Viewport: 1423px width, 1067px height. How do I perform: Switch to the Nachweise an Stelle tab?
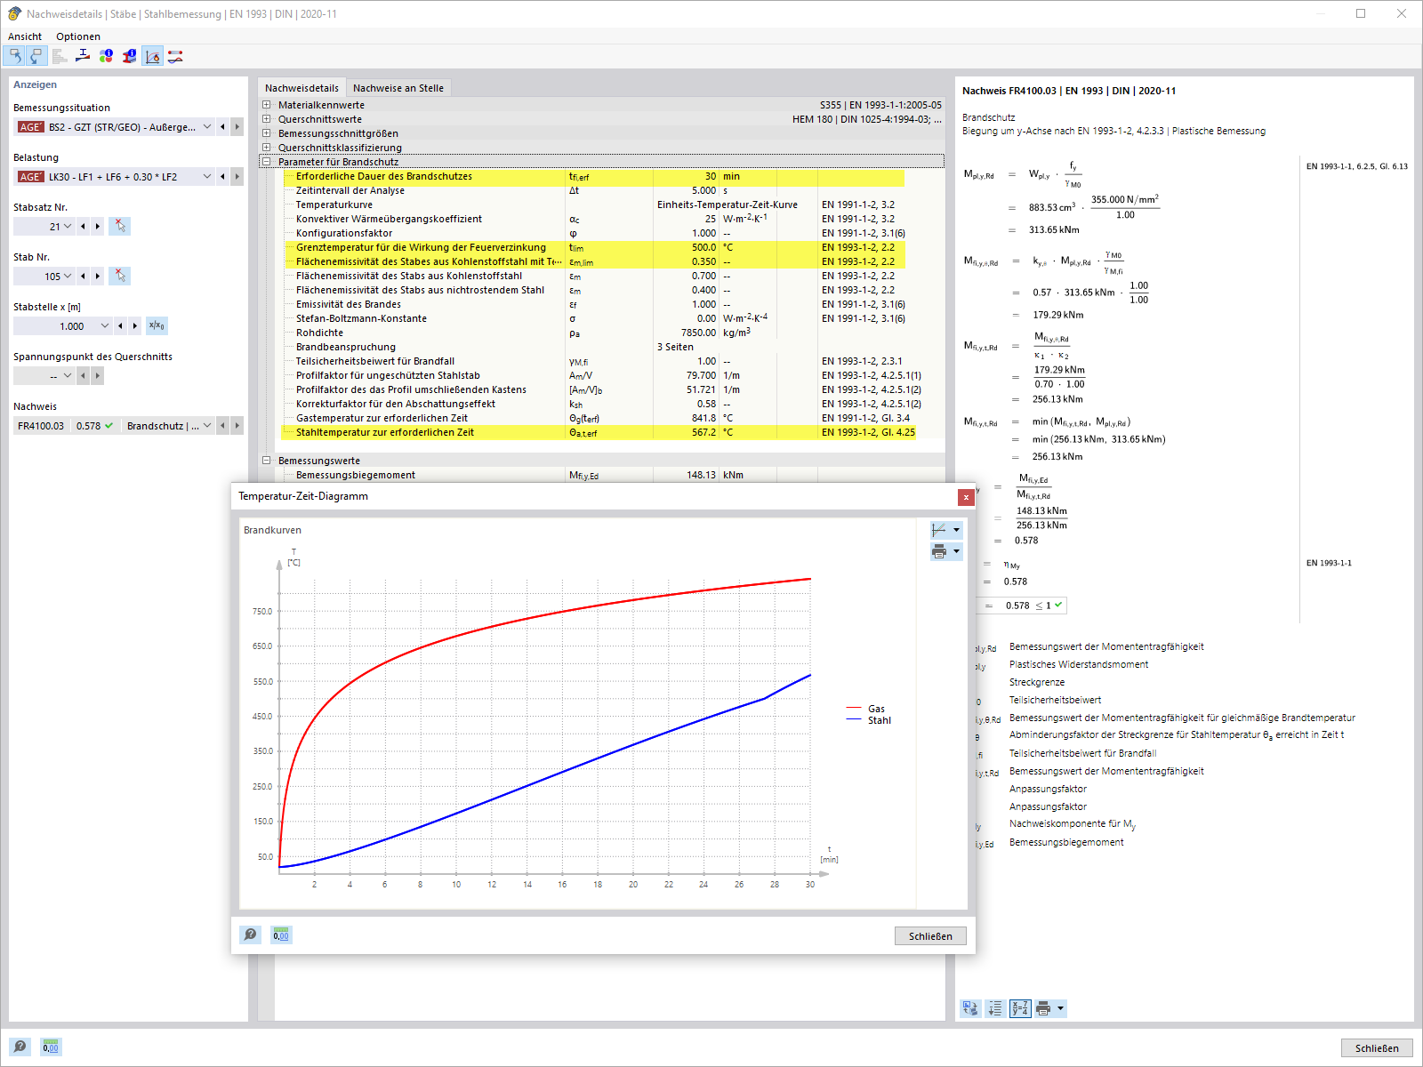(398, 87)
